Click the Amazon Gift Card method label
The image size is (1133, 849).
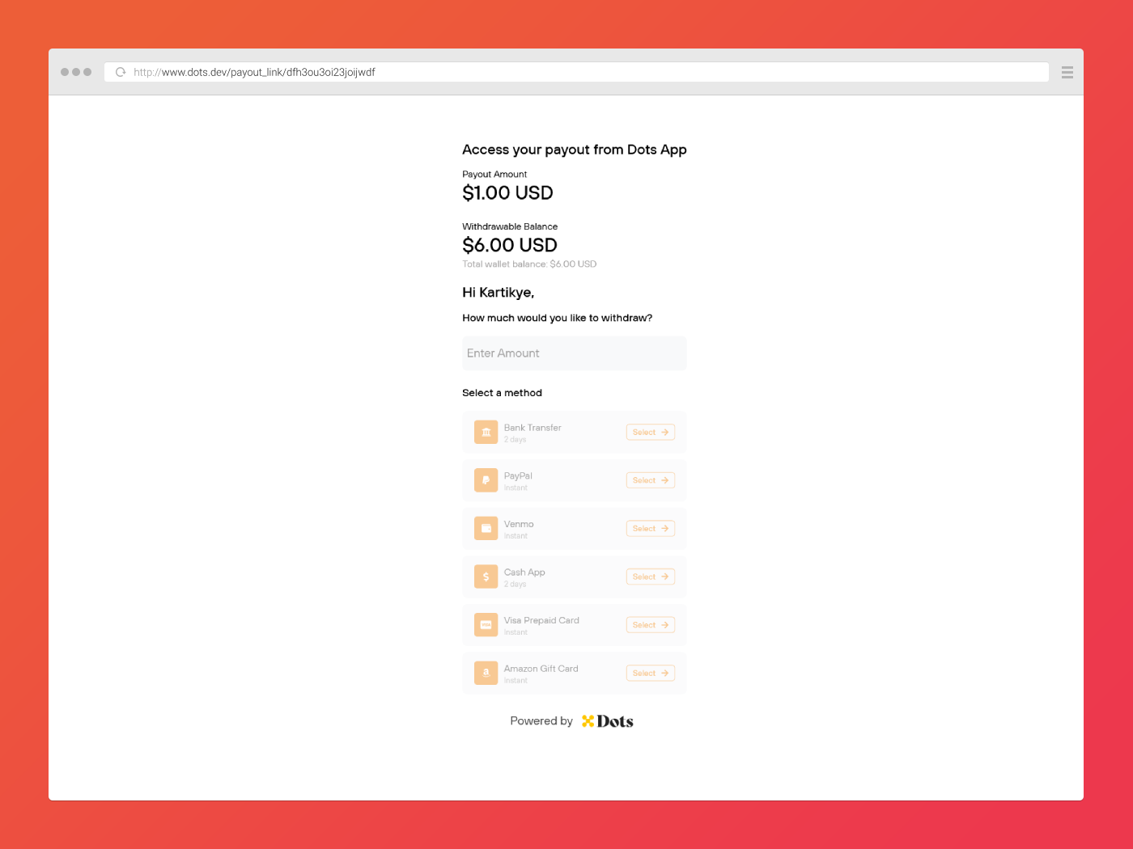tap(541, 669)
